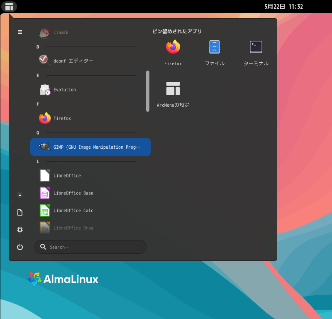Open ArcMenuの設定 pinned item

pos(173,94)
